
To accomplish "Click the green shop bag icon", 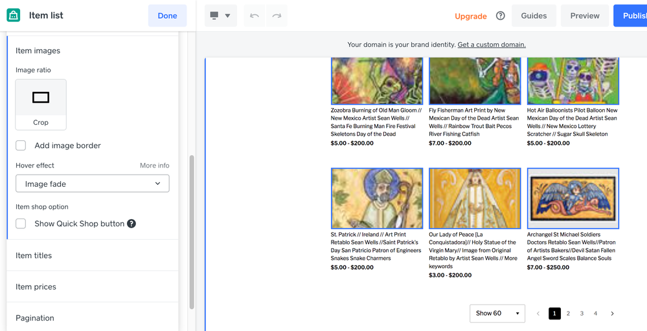I will coord(14,16).
